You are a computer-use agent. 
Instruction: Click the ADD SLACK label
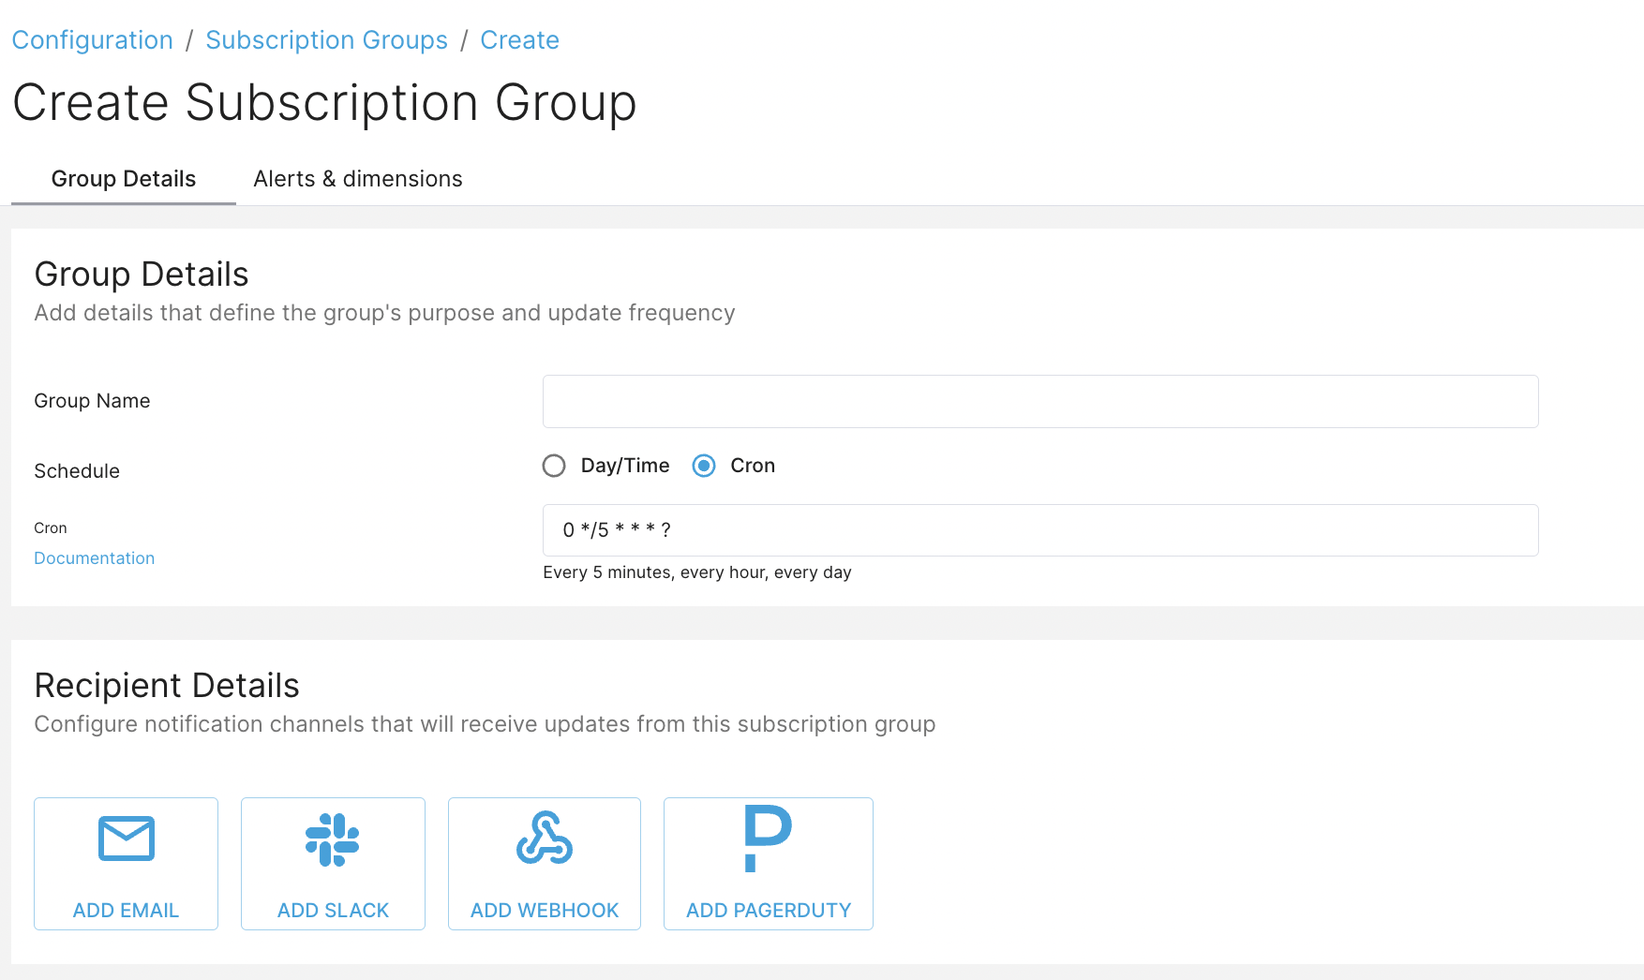coord(333,911)
